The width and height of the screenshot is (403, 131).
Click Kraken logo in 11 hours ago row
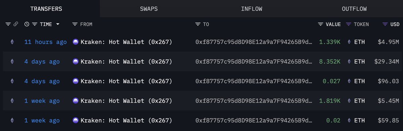point(76,42)
